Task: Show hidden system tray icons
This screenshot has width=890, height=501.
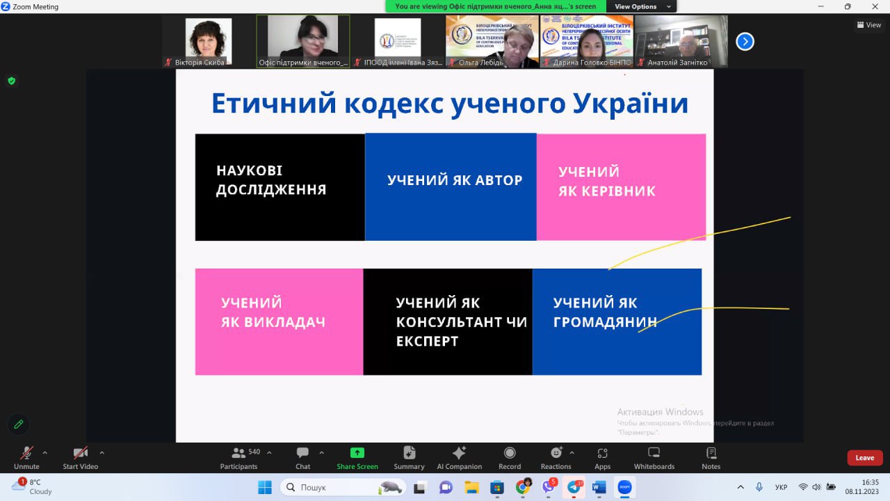Action: click(x=741, y=487)
